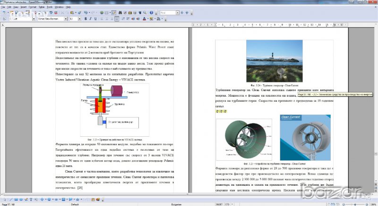Expand the font size dropdown
The image size is (378, 206).
click(79, 19)
